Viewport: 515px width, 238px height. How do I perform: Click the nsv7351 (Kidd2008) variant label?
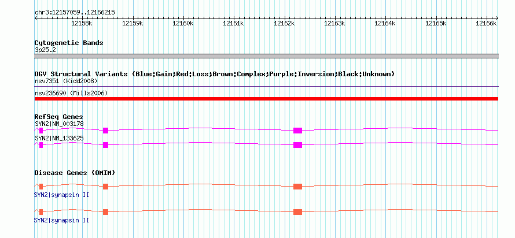pyautogui.click(x=66, y=81)
